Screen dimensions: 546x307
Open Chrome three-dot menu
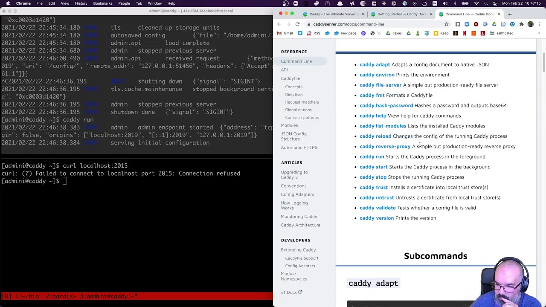point(540,24)
